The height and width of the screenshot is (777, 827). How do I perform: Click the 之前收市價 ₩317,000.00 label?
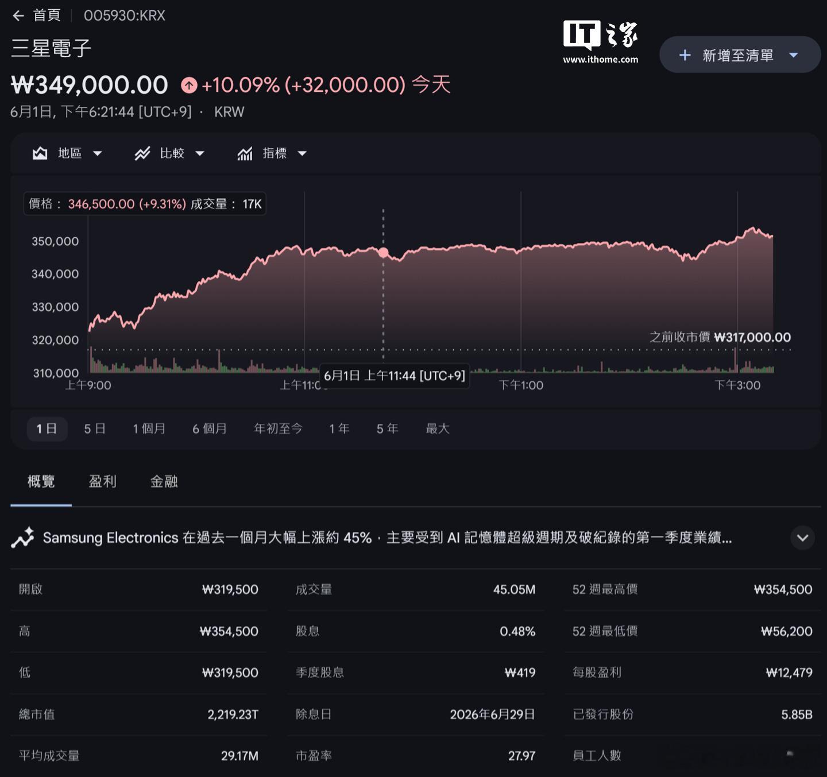pyautogui.click(x=720, y=338)
